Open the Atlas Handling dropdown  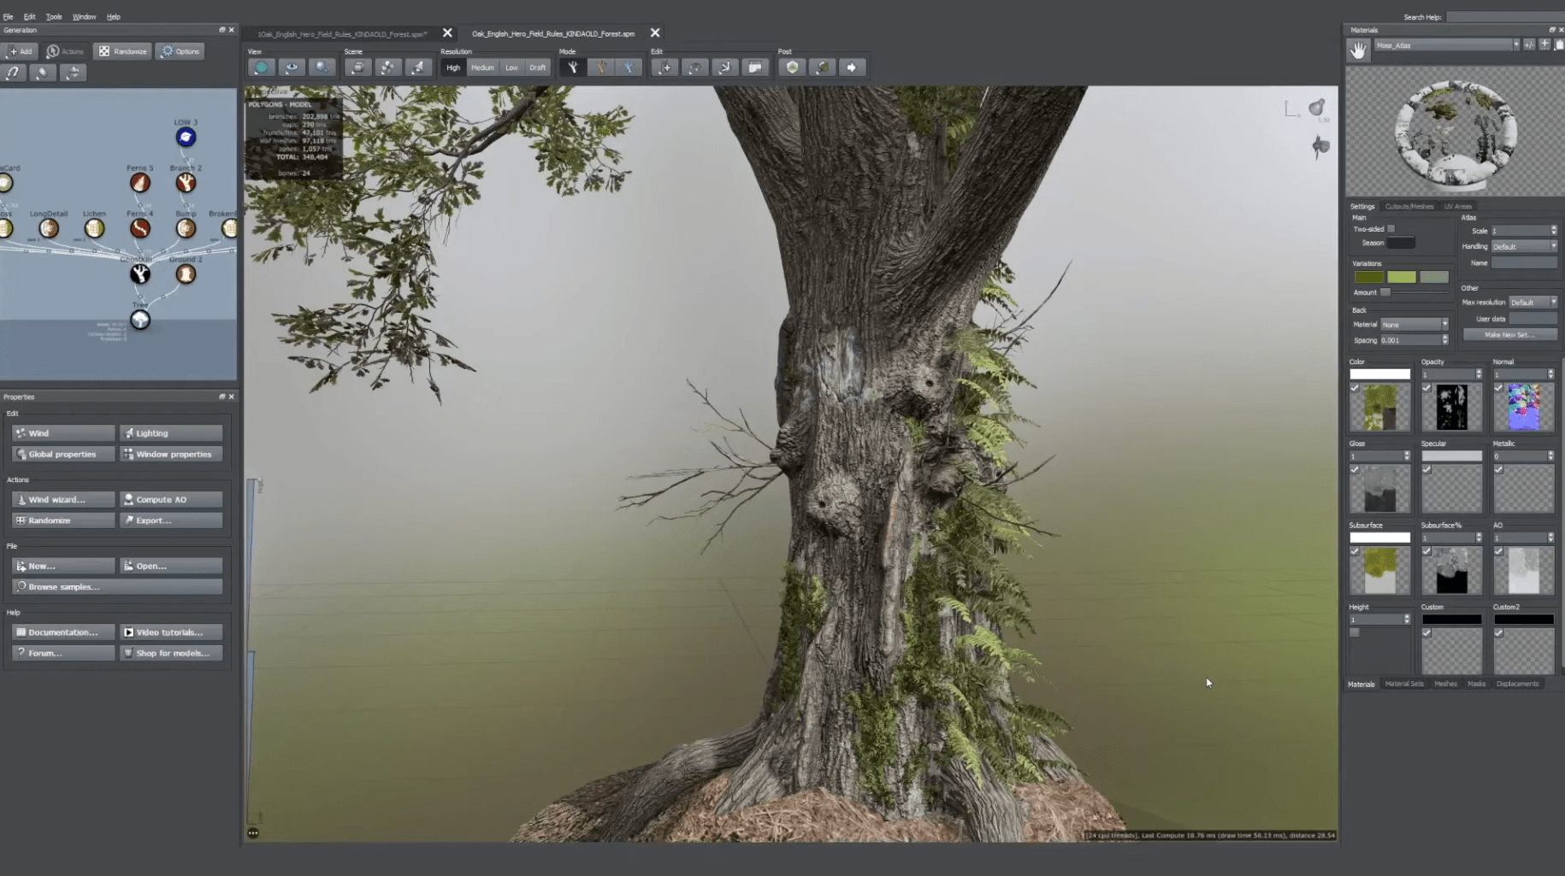[1525, 247]
